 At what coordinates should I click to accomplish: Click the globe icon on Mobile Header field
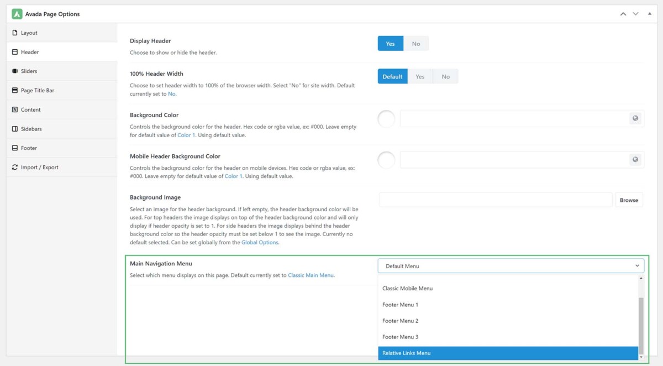635,160
